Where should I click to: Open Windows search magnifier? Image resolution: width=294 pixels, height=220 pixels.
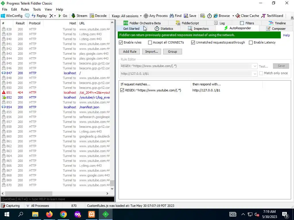[21, 214]
